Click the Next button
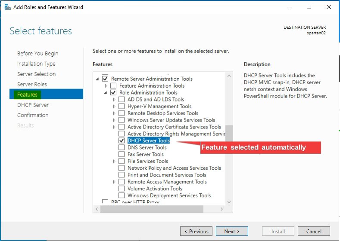Screen dimensions: 340x241 231,231
